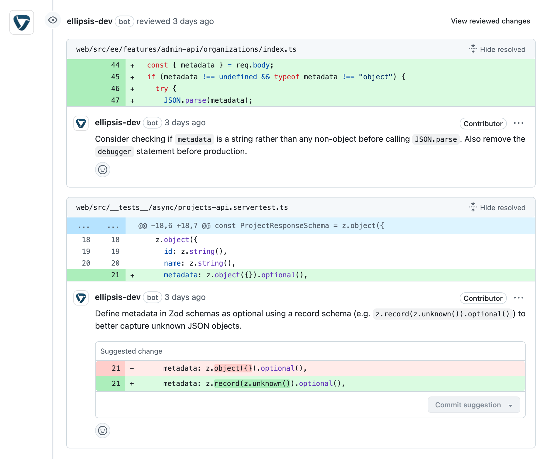Viewport: 545px width, 459px height.
Task: Open file web/src/ee/features/admin-api/organizations/index.ts
Action: point(186,49)
